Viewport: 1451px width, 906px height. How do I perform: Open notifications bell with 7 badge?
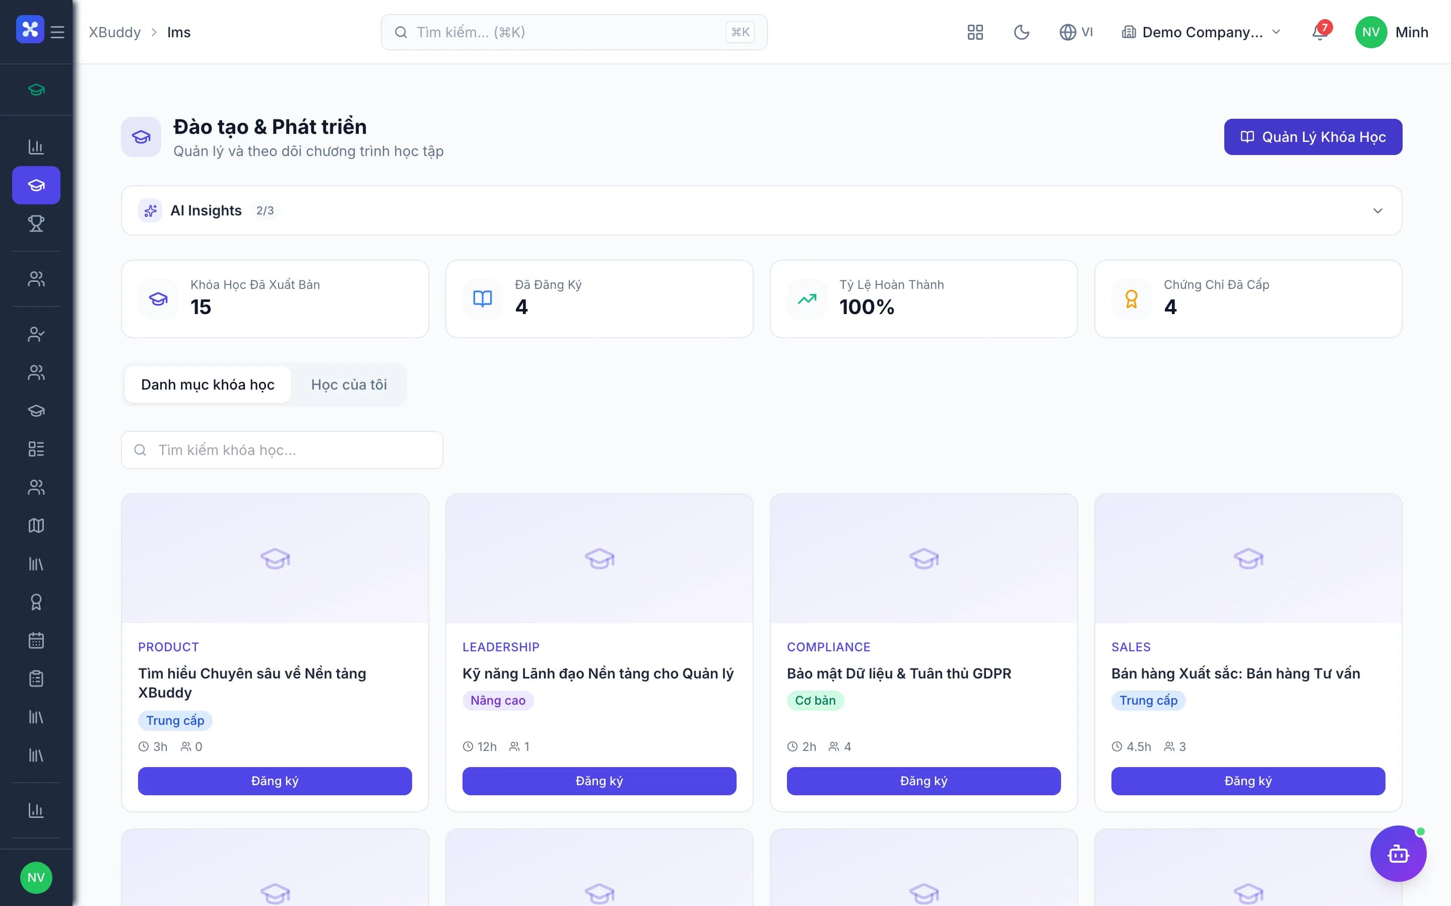(1322, 32)
